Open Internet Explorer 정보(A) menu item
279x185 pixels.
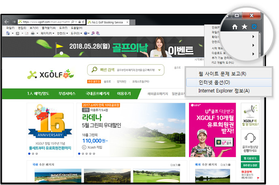point(224,91)
